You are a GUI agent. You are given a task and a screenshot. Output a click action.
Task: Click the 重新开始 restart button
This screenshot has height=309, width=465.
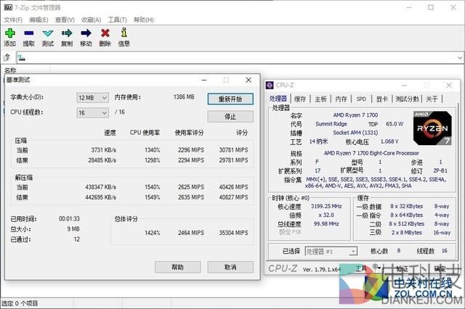[x=230, y=99]
